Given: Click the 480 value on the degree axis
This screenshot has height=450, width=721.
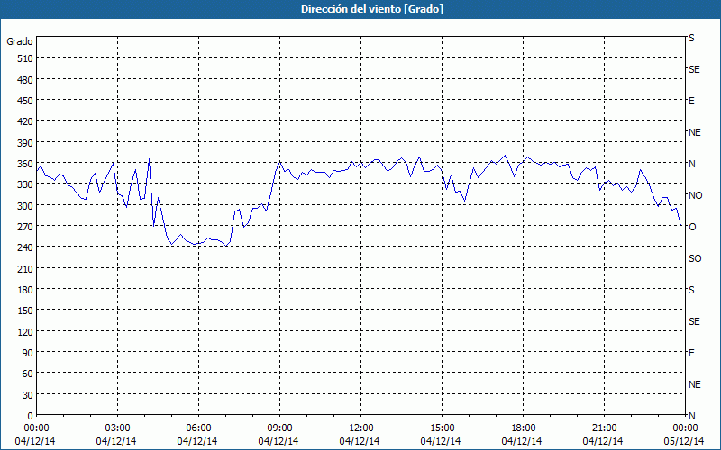Looking at the screenshot, I should pyautogui.click(x=25, y=80).
